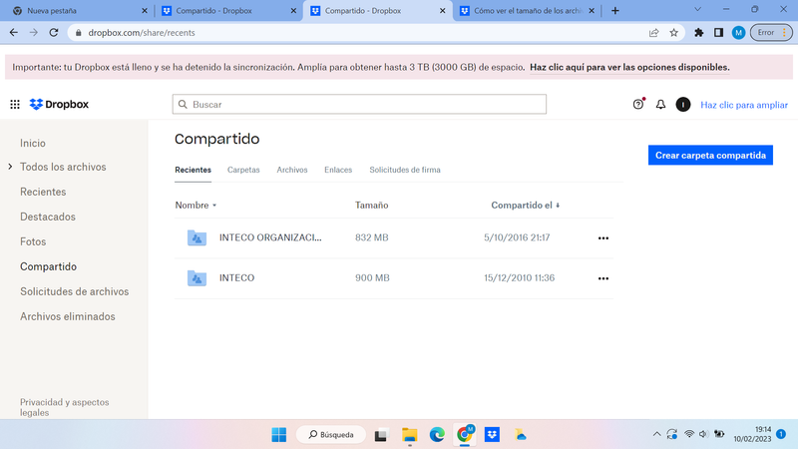Switch to the Carpetas tab
798x449 pixels.
(243, 170)
